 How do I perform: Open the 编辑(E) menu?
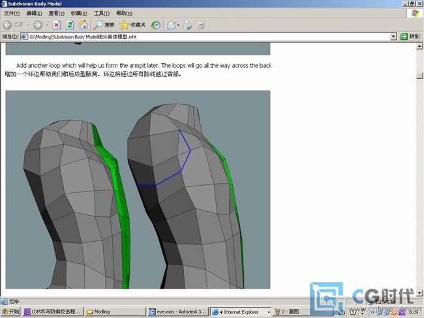pyautogui.click(x=34, y=13)
